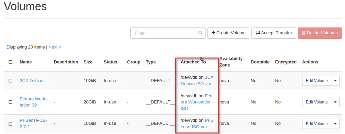
Task: Click the Name column header
Action: pos(26,62)
